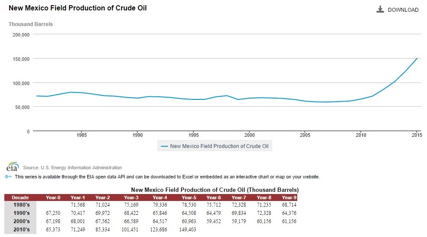Click the 200,000 y-axis label
The image size is (427, 237).
20,34
